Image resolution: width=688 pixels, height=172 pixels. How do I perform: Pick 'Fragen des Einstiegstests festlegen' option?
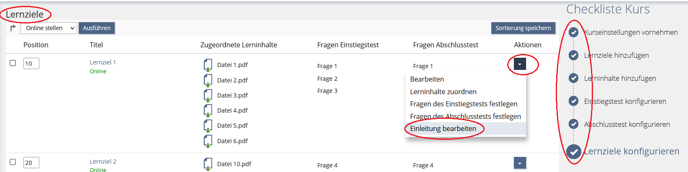pos(463,104)
